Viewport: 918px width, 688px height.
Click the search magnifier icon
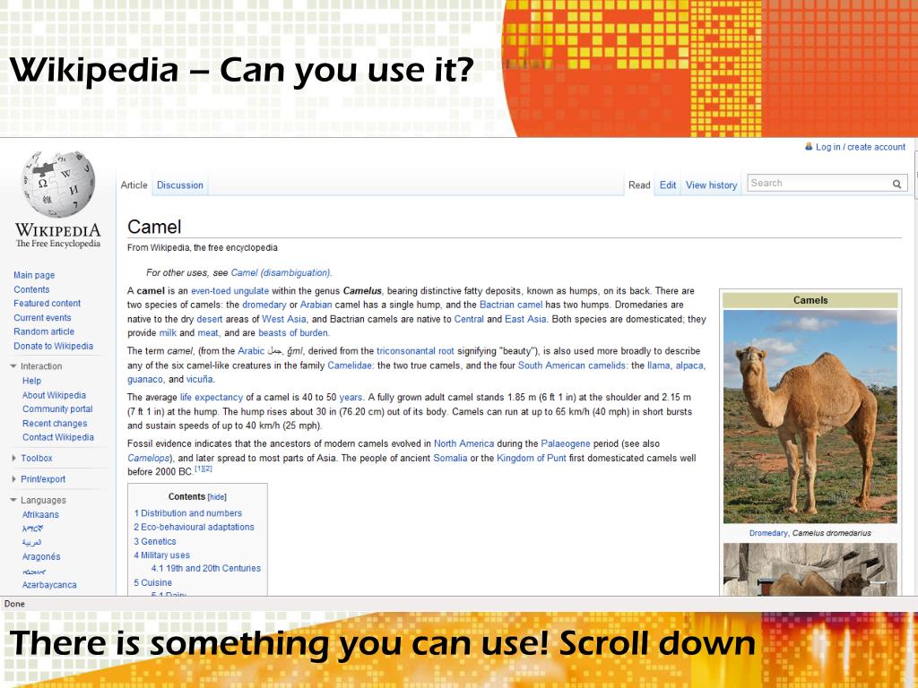coord(896,184)
